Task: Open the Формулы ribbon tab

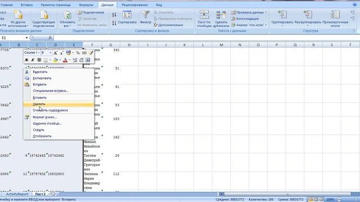Action: pyautogui.click(x=86, y=4)
